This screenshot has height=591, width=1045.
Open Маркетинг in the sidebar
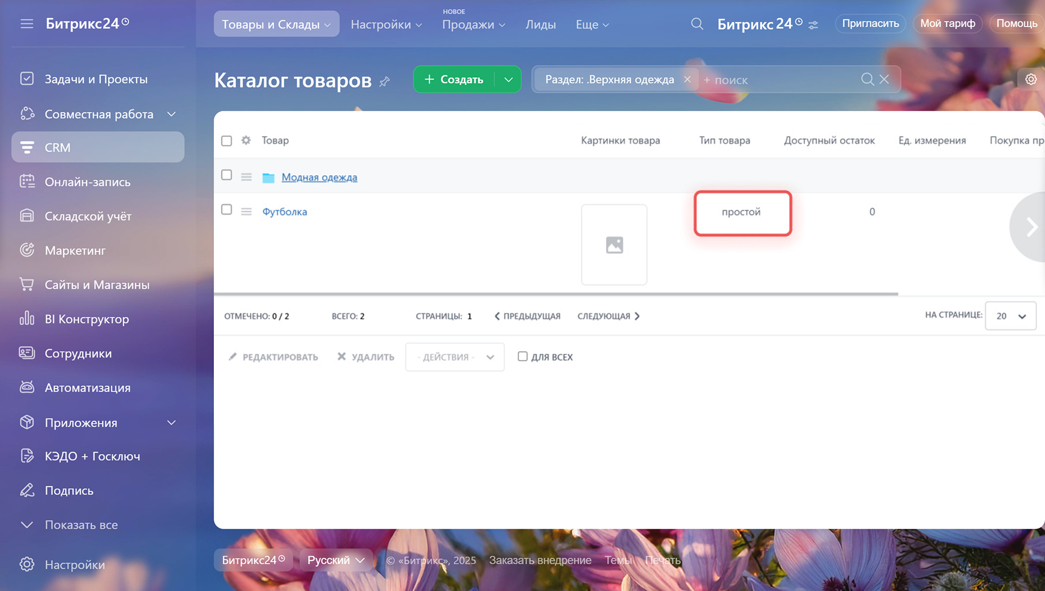pyautogui.click(x=75, y=250)
